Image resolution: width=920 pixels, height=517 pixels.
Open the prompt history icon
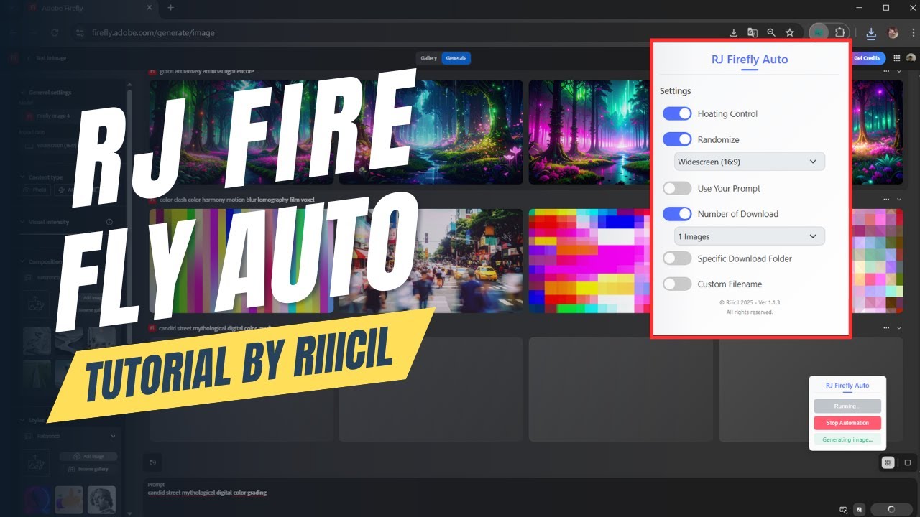[152, 462]
